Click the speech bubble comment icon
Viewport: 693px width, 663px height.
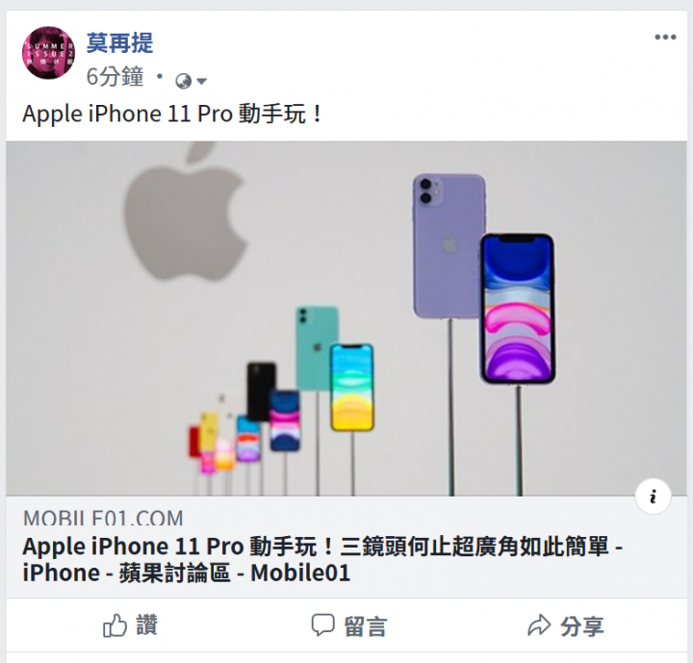point(322,625)
